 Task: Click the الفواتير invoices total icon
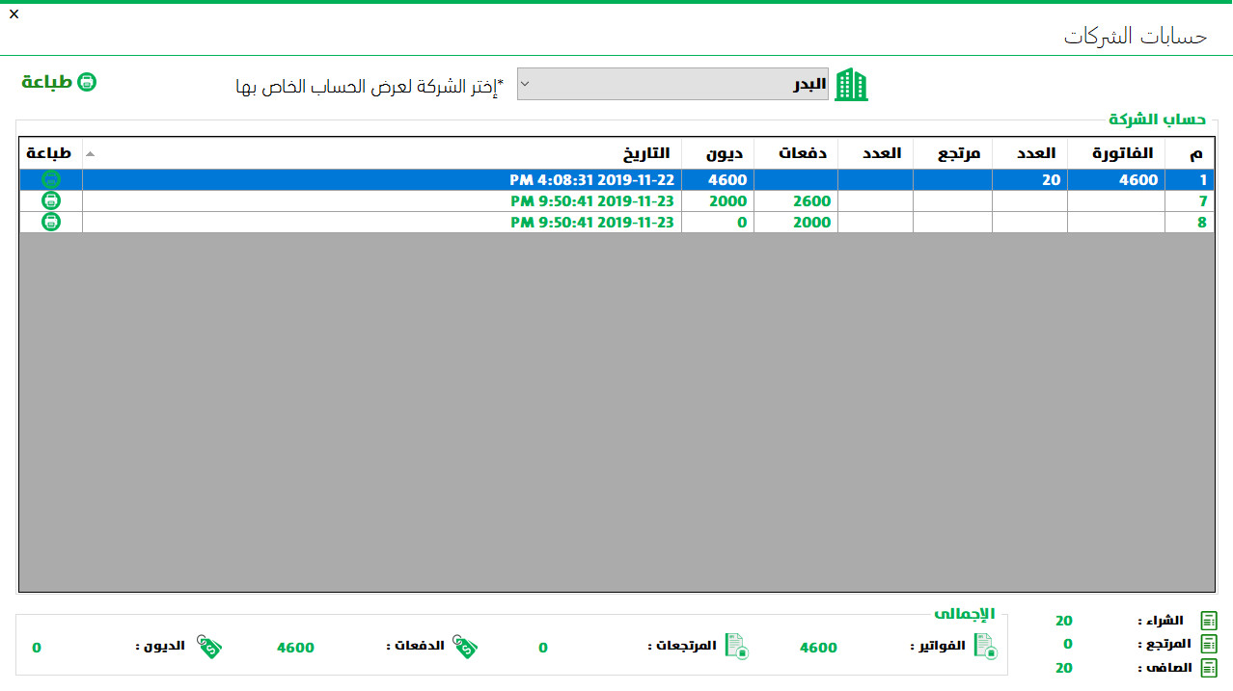985,647
